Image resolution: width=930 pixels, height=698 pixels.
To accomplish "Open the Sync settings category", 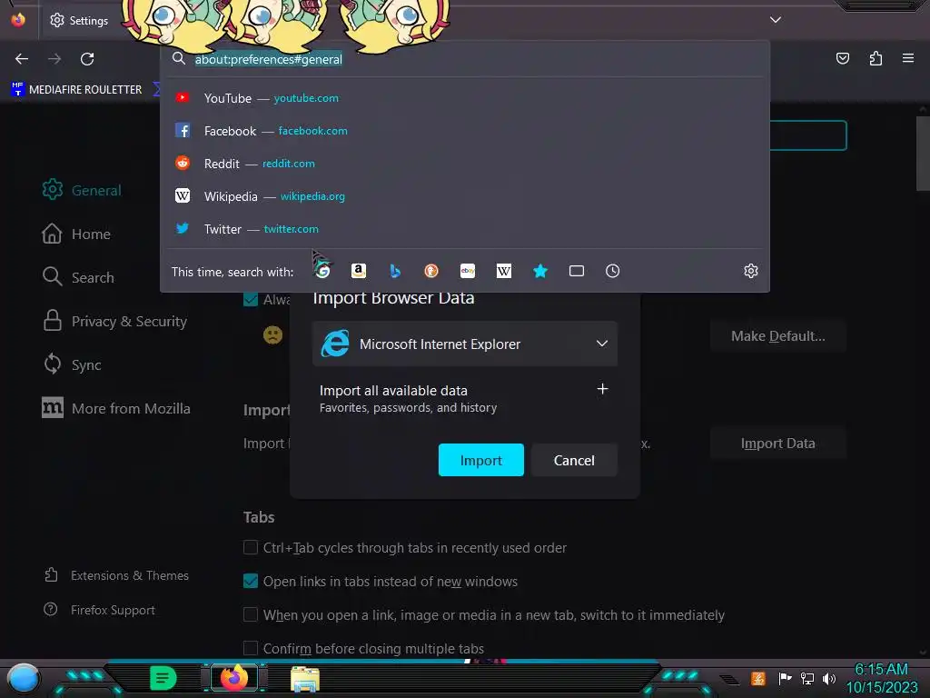I will pyautogui.click(x=73, y=364).
